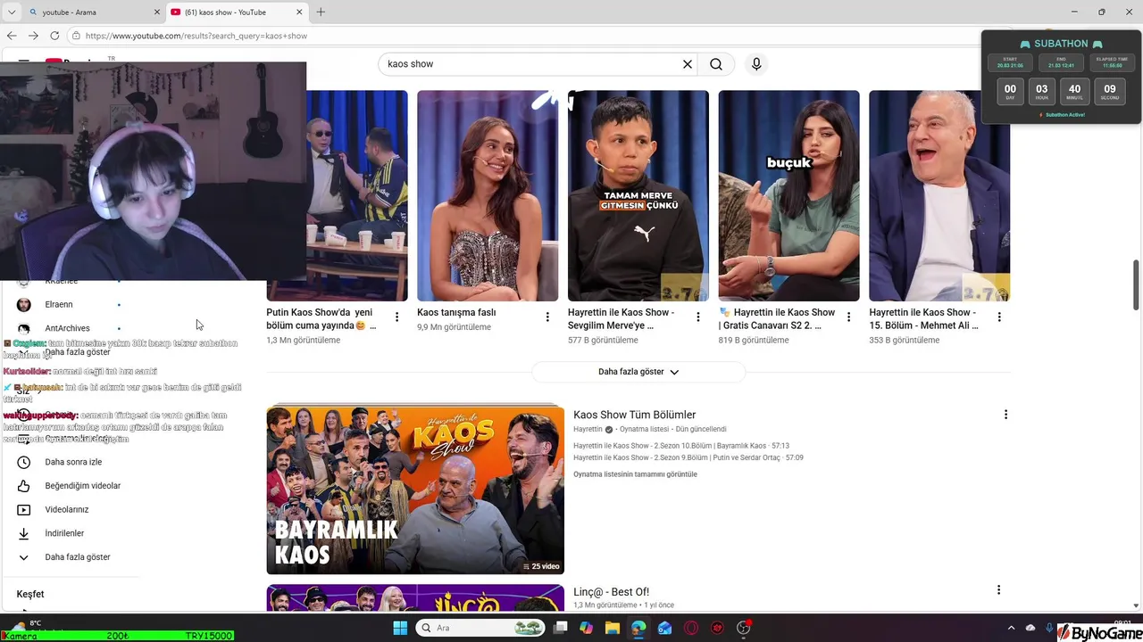Open the AntArchives subscription in the sidebar
Screen dimensions: 1143x642
pyautogui.click(x=67, y=328)
